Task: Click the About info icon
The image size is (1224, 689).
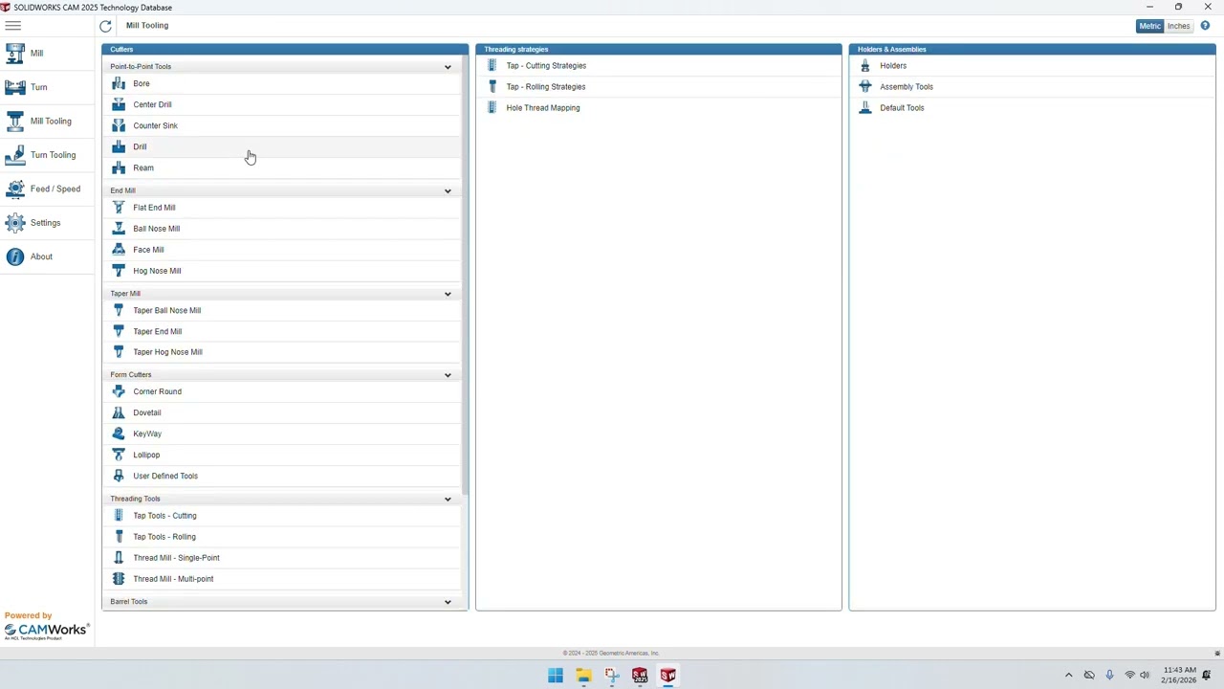Action: pos(14,256)
